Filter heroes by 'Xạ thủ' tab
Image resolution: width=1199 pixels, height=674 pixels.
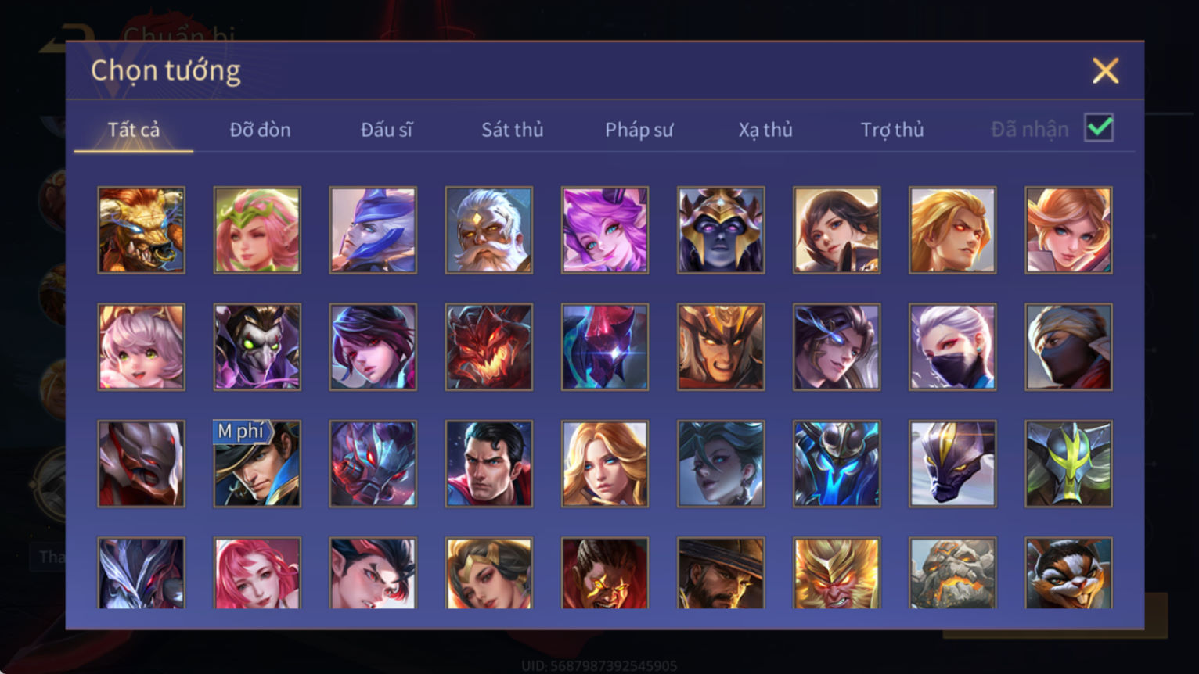point(765,130)
